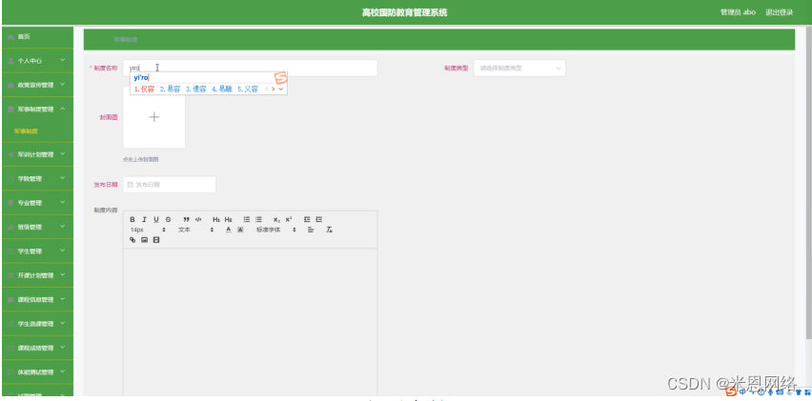This screenshot has width=812, height=401.
Task: Click the Sogou logo in candidate box
Action: (x=280, y=78)
